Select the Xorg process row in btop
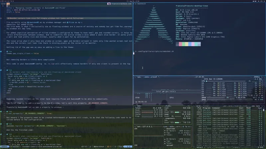 (229, 126)
